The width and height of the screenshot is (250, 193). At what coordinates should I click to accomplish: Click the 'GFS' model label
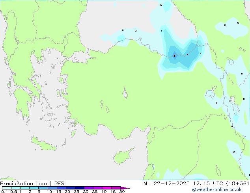coord(59,184)
